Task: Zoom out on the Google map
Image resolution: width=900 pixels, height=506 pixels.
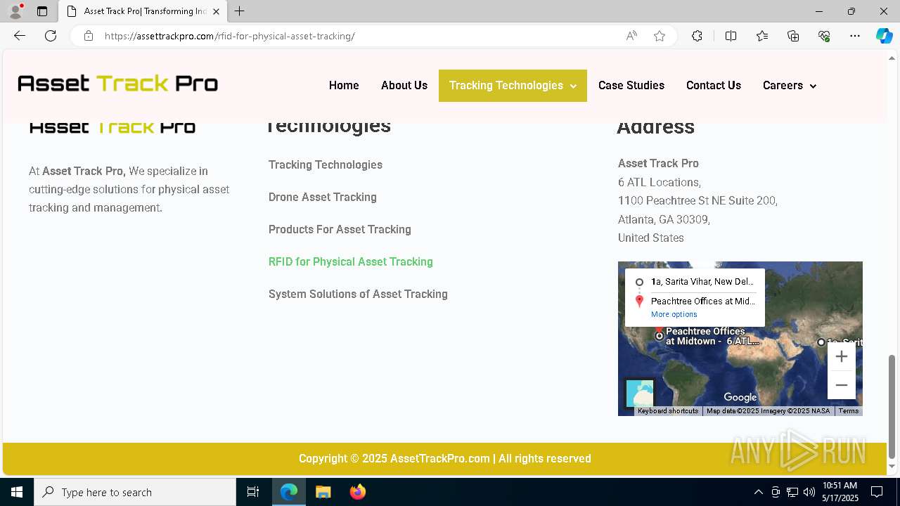Action: (841, 385)
